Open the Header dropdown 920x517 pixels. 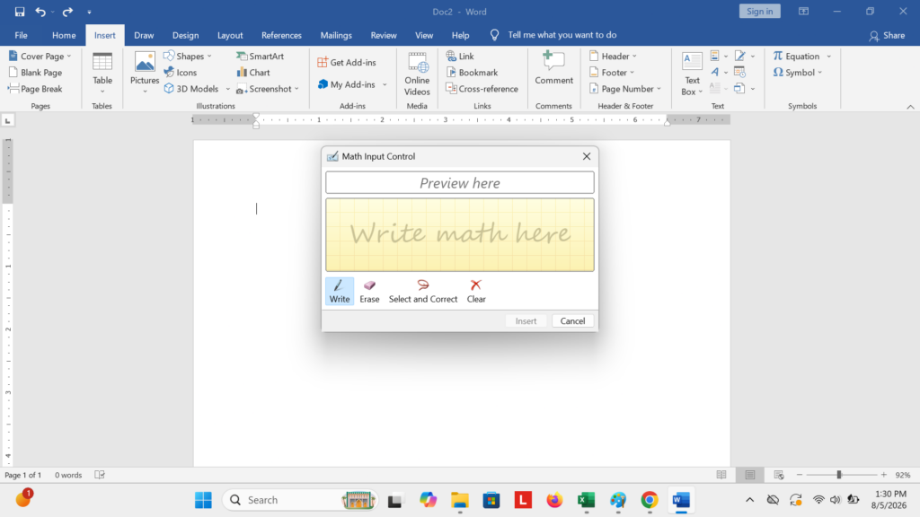click(x=613, y=57)
